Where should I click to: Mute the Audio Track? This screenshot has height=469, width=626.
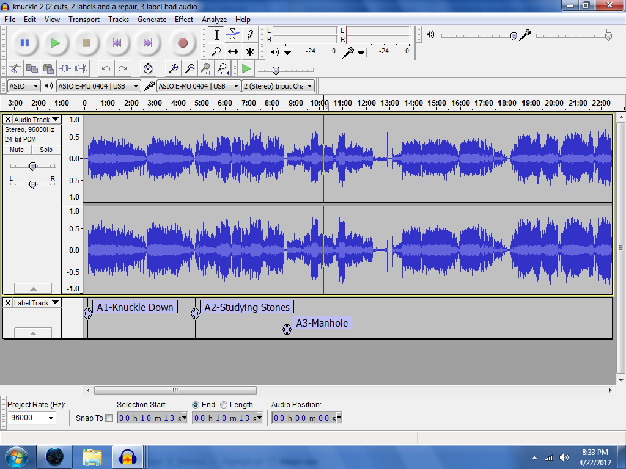pyautogui.click(x=17, y=150)
